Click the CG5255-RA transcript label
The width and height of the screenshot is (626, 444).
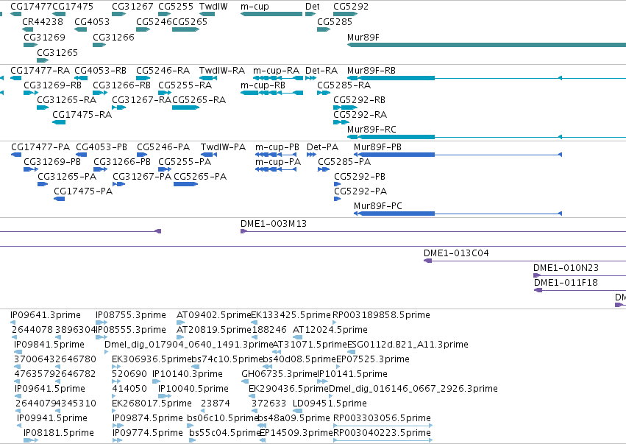185,85
